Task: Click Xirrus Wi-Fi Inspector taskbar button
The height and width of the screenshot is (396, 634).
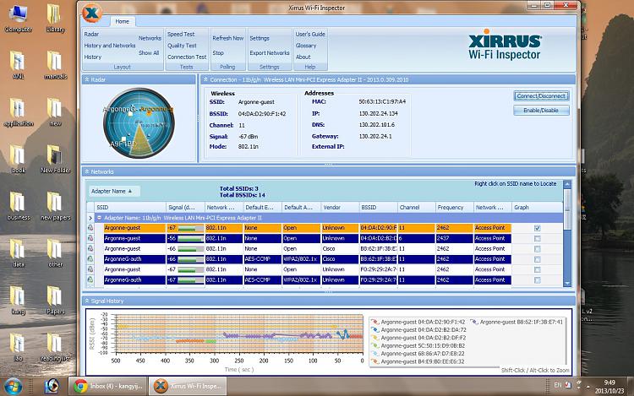Action: point(188,387)
